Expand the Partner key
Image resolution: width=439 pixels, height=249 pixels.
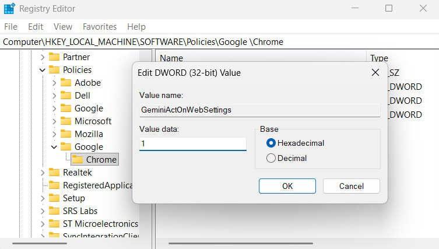tap(43, 57)
